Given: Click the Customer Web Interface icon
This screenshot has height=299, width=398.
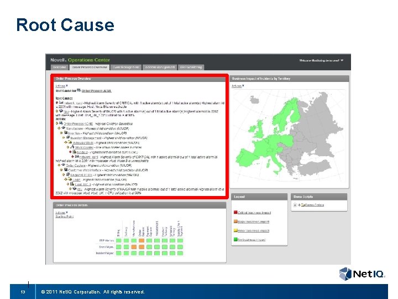Looking at the screenshot, I should pyautogui.click(x=66, y=169).
